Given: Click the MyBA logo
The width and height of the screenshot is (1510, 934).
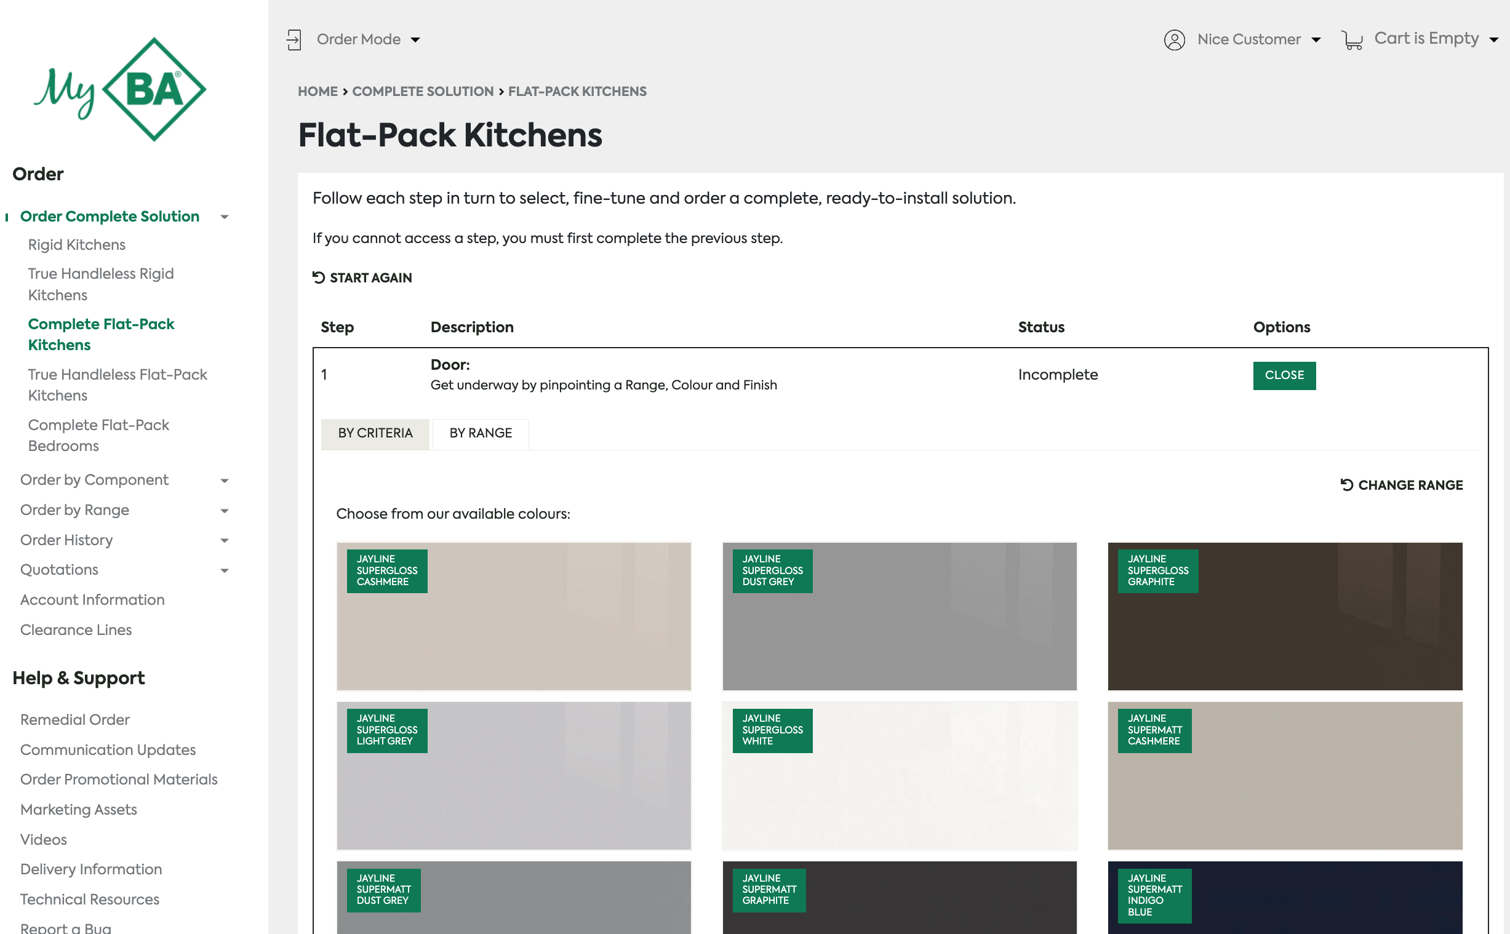Looking at the screenshot, I should point(120,89).
